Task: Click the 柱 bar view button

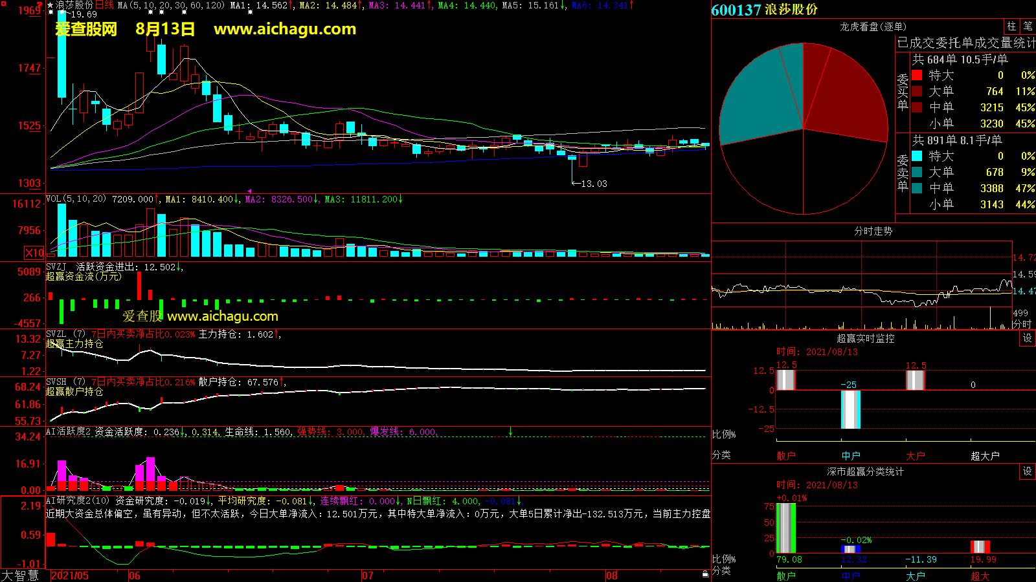Action: [x=1011, y=27]
